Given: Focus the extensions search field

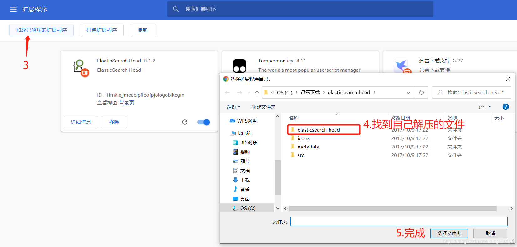Looking at the screenshot, I should point(300,9).
